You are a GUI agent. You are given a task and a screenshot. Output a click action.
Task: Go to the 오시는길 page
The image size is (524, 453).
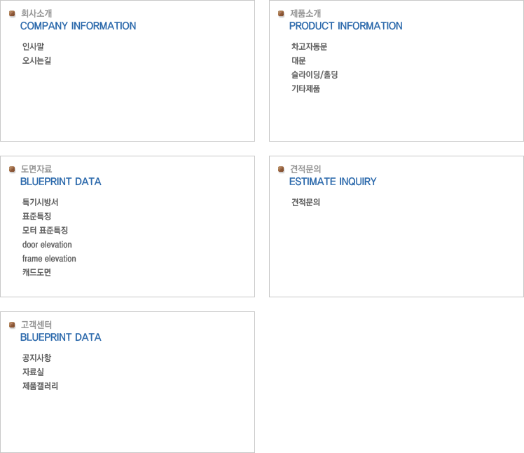[37, 61]
